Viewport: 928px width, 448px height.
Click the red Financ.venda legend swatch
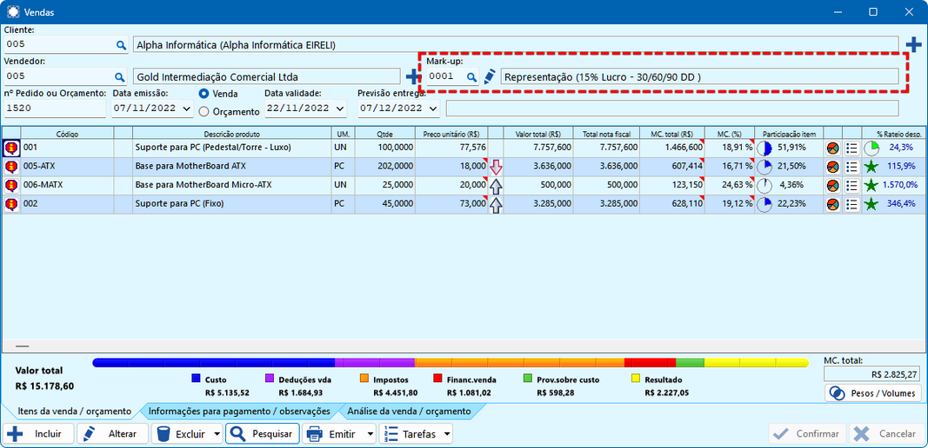tap(438, 379)
